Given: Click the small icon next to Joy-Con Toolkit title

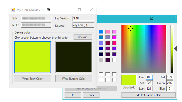Looking at the screenshot, I should [x=48, y=10].
